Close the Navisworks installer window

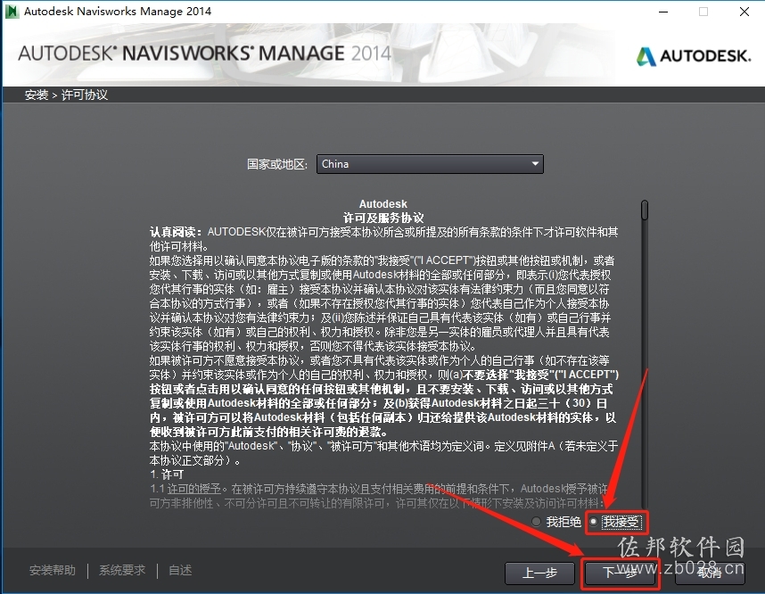(744, 12)
